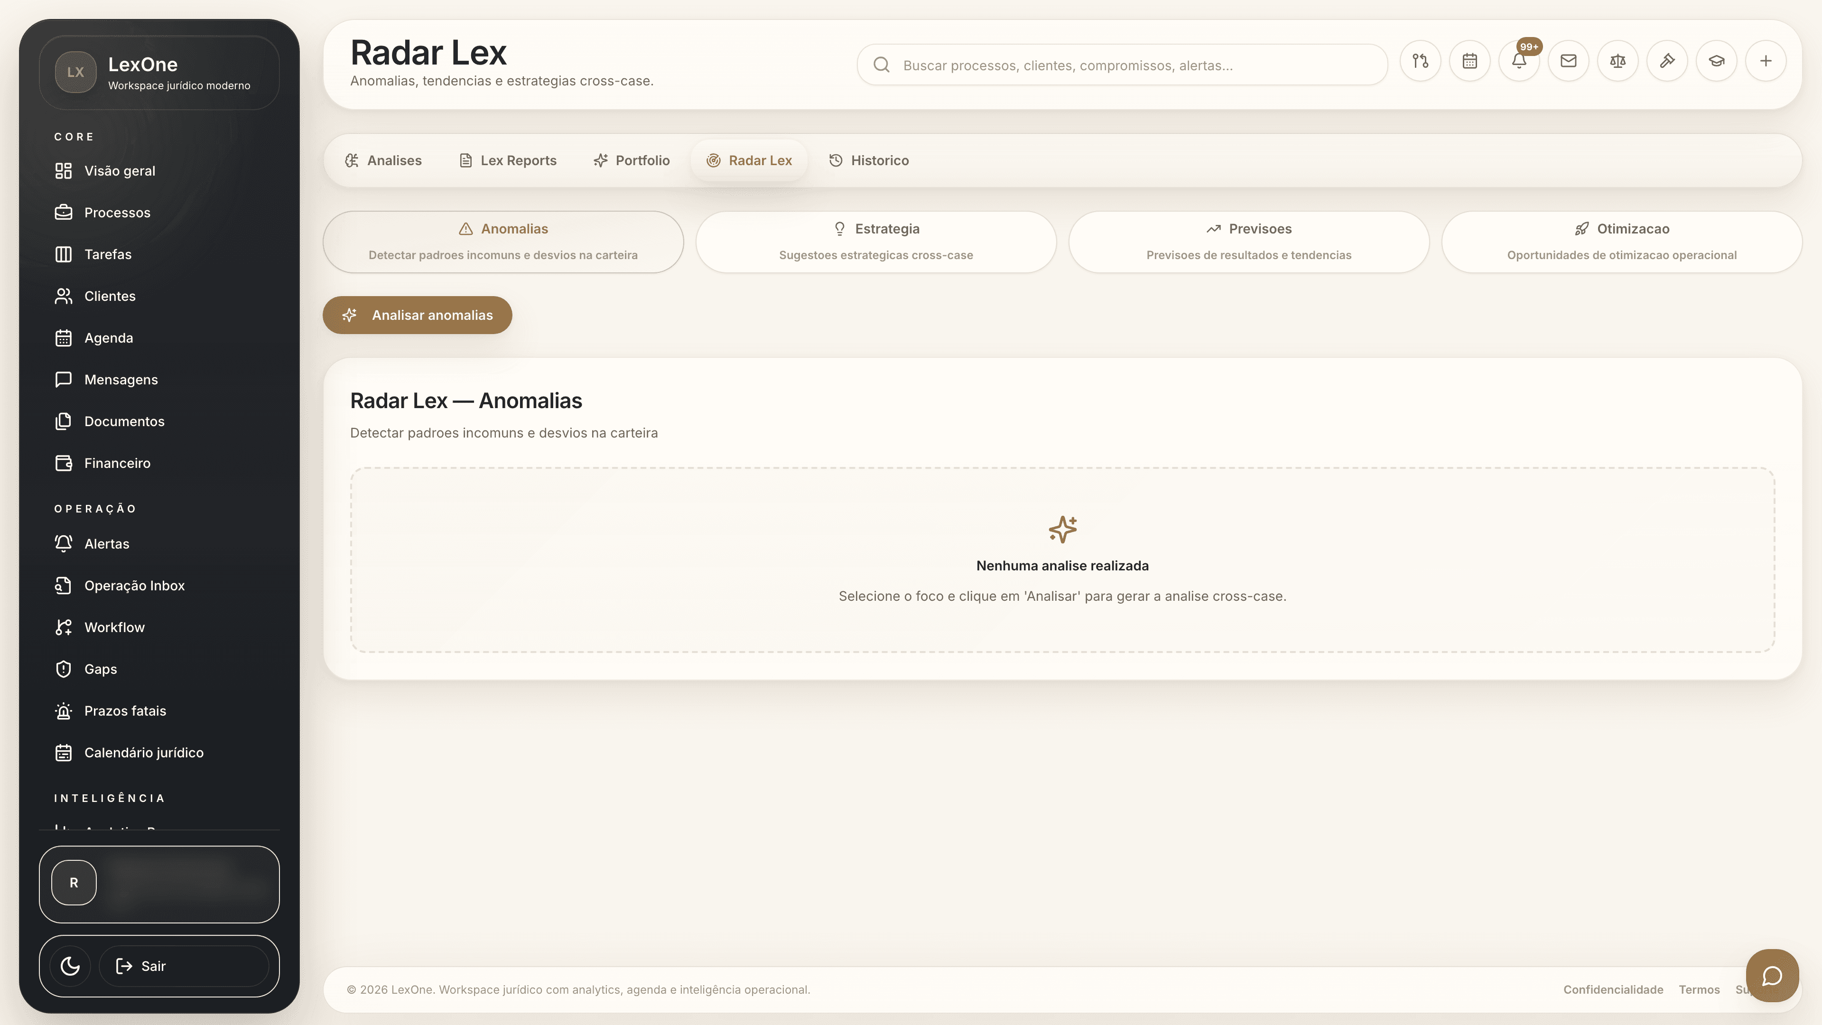1822x1025 pixels.
Task: Select the Previsoes focus card
Action: [1248, 241]
